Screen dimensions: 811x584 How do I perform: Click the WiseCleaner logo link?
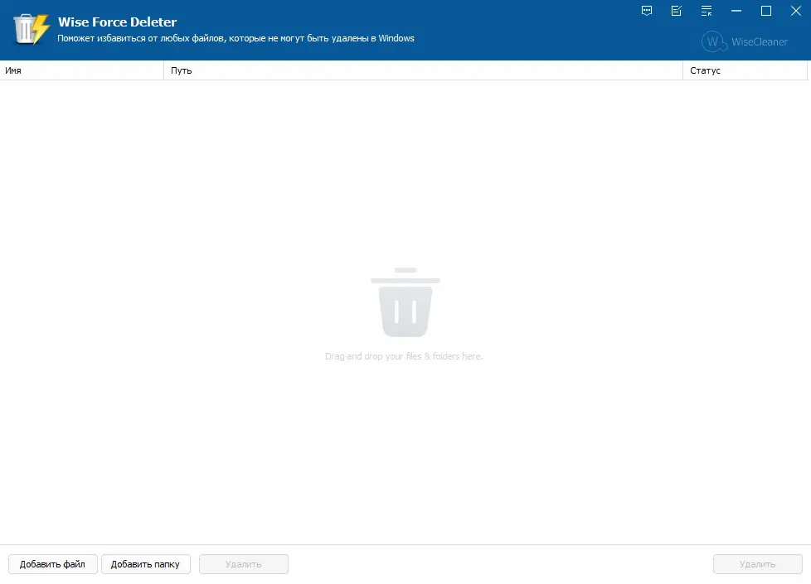pos(745,42)
